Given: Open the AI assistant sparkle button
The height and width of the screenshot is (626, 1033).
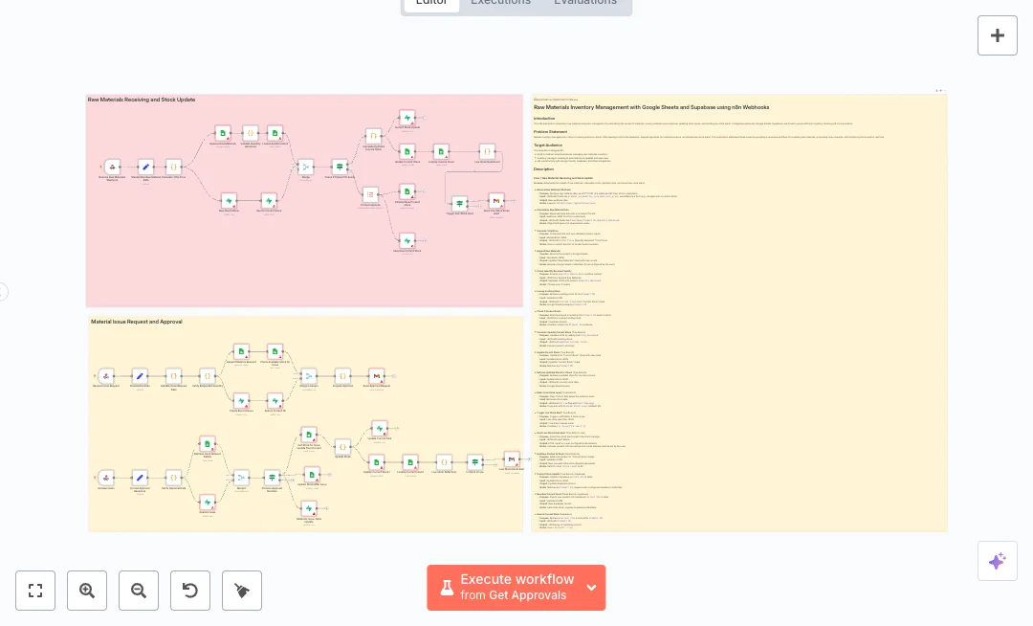Looking at the screenshot, I should coord(997,561).
